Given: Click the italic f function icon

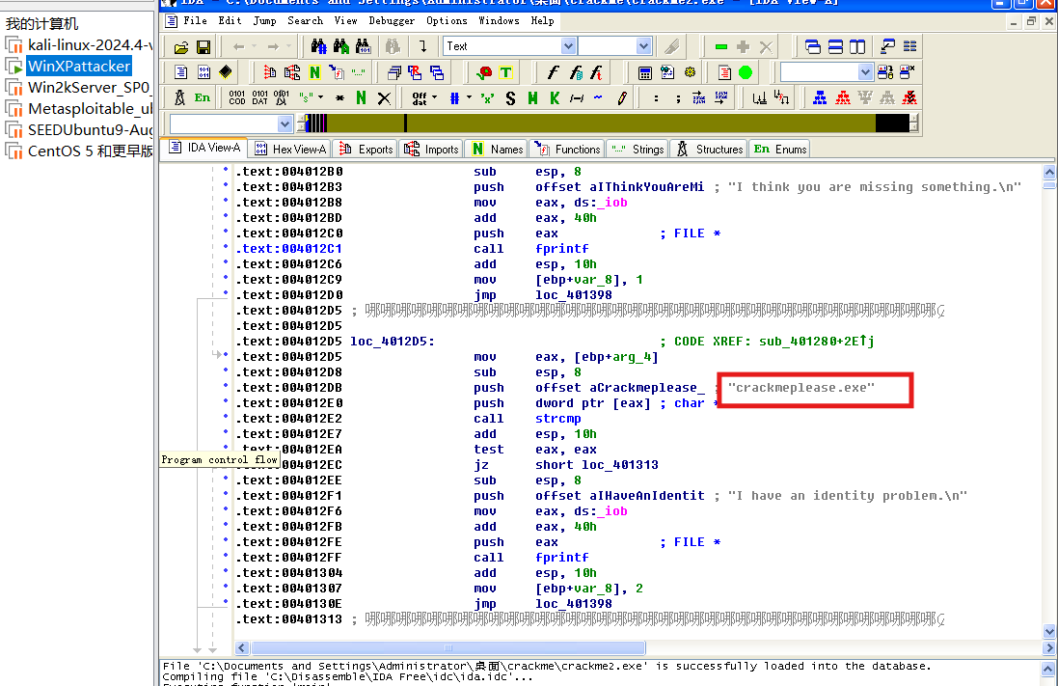Looking at the screenshot, I should (x=553, y=72).
